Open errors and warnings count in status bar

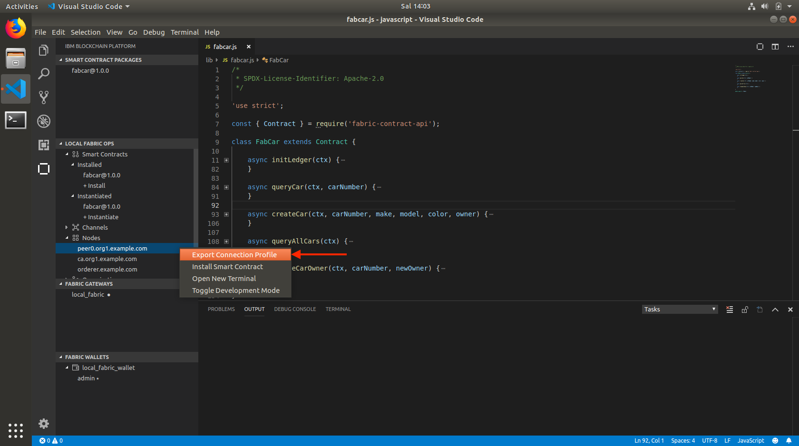click(51, 441)
